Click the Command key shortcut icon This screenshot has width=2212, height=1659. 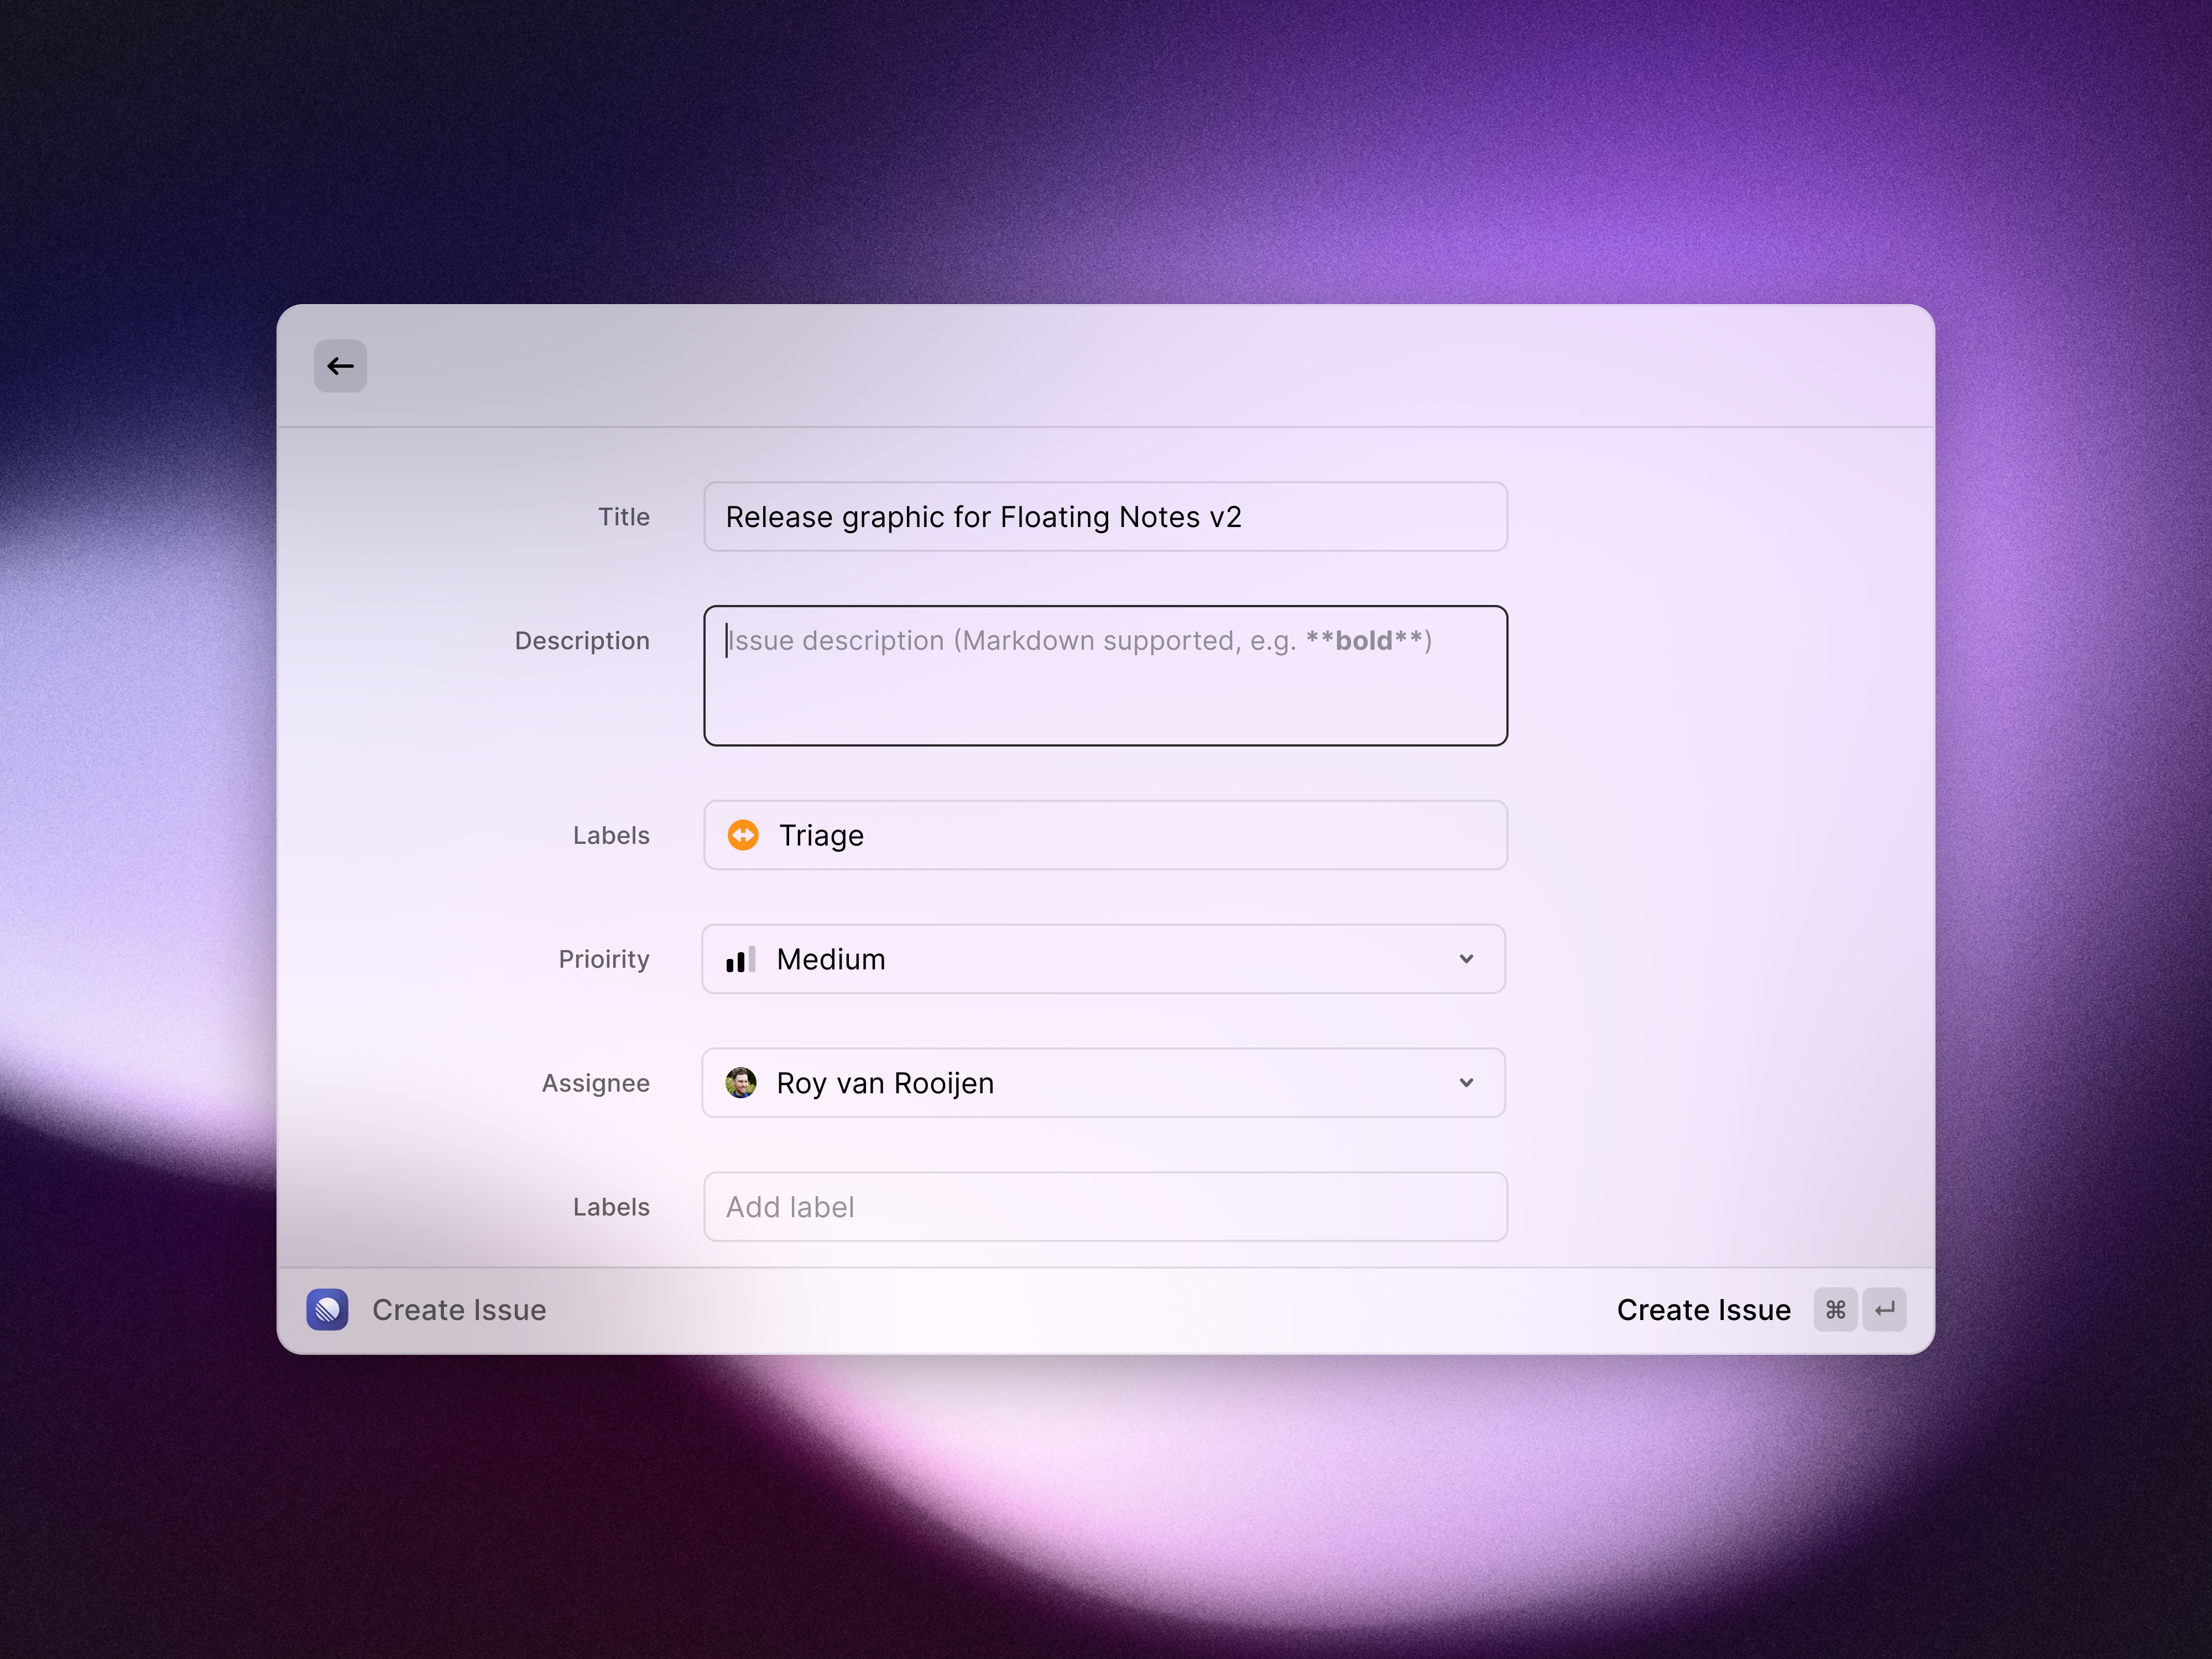point(1835,1310)
